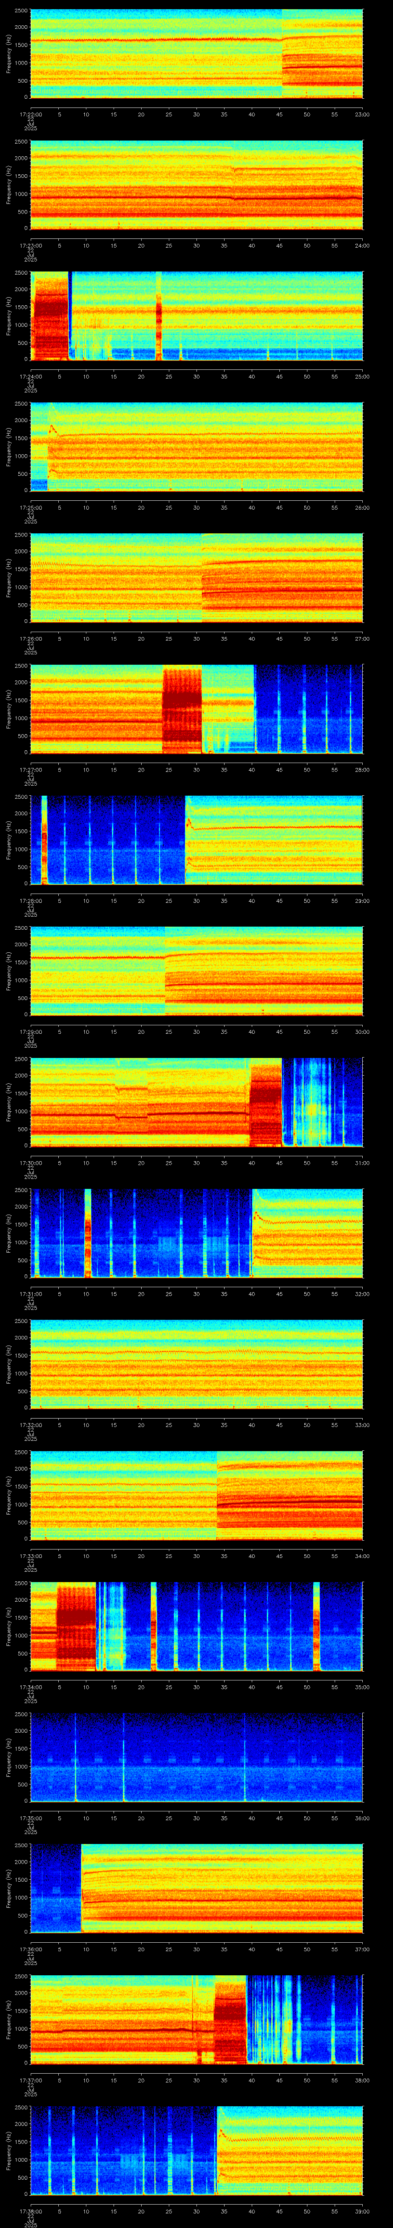
Task: Click the 26:00 end time label
Action: pyautogui.click(x=362, y=508)
